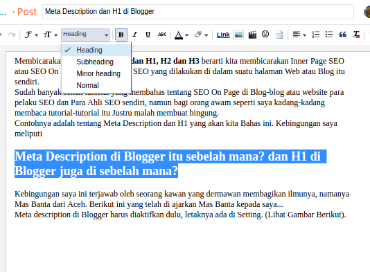Apply quote formatting
Screen dimensions: 370x272
tap(342, 35)
